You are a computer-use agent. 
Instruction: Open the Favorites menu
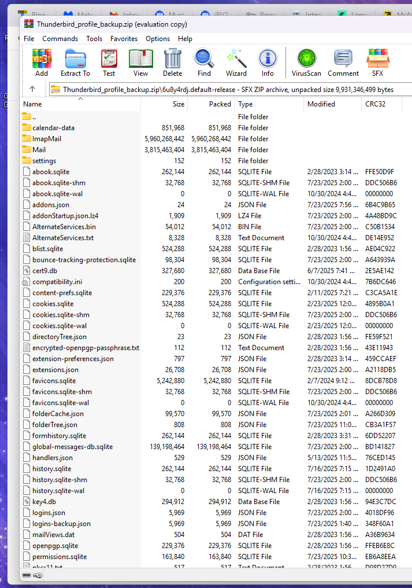[x=124, y=39]
